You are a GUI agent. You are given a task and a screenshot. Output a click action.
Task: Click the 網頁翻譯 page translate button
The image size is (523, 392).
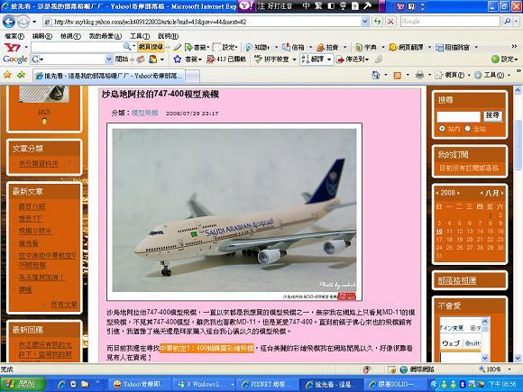406,48
